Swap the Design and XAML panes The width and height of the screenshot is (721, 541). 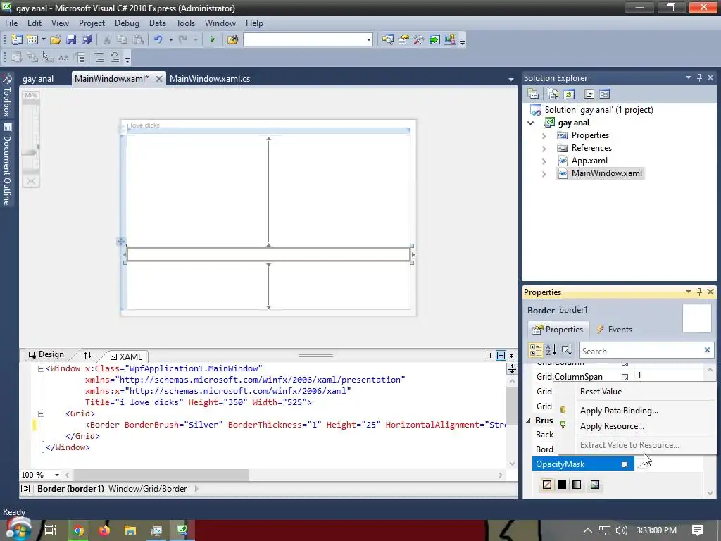coord(87,355)
